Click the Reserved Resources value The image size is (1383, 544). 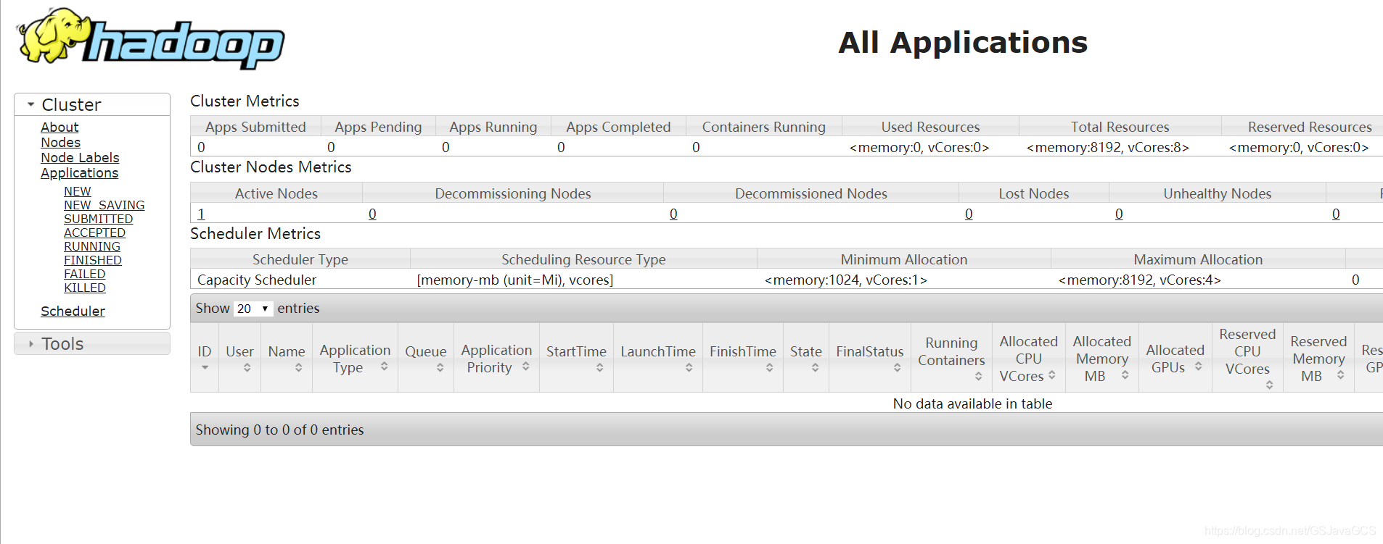click(x=1299, y=147)
